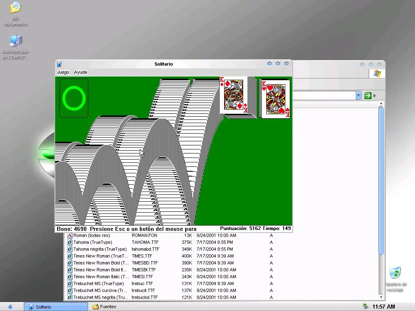415x311 pixels.
Task: Click file name trebuc.TTF
Action: pyautogui.click(x=142, y=283)
